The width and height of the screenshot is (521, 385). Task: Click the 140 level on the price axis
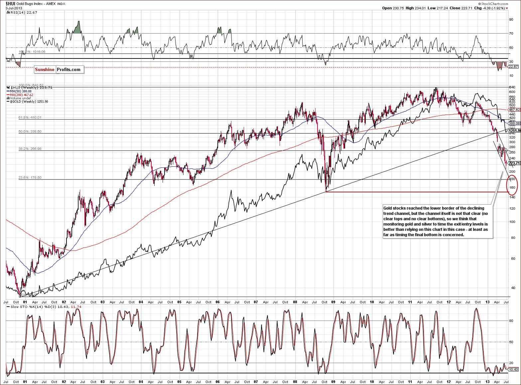coord(512,197)
